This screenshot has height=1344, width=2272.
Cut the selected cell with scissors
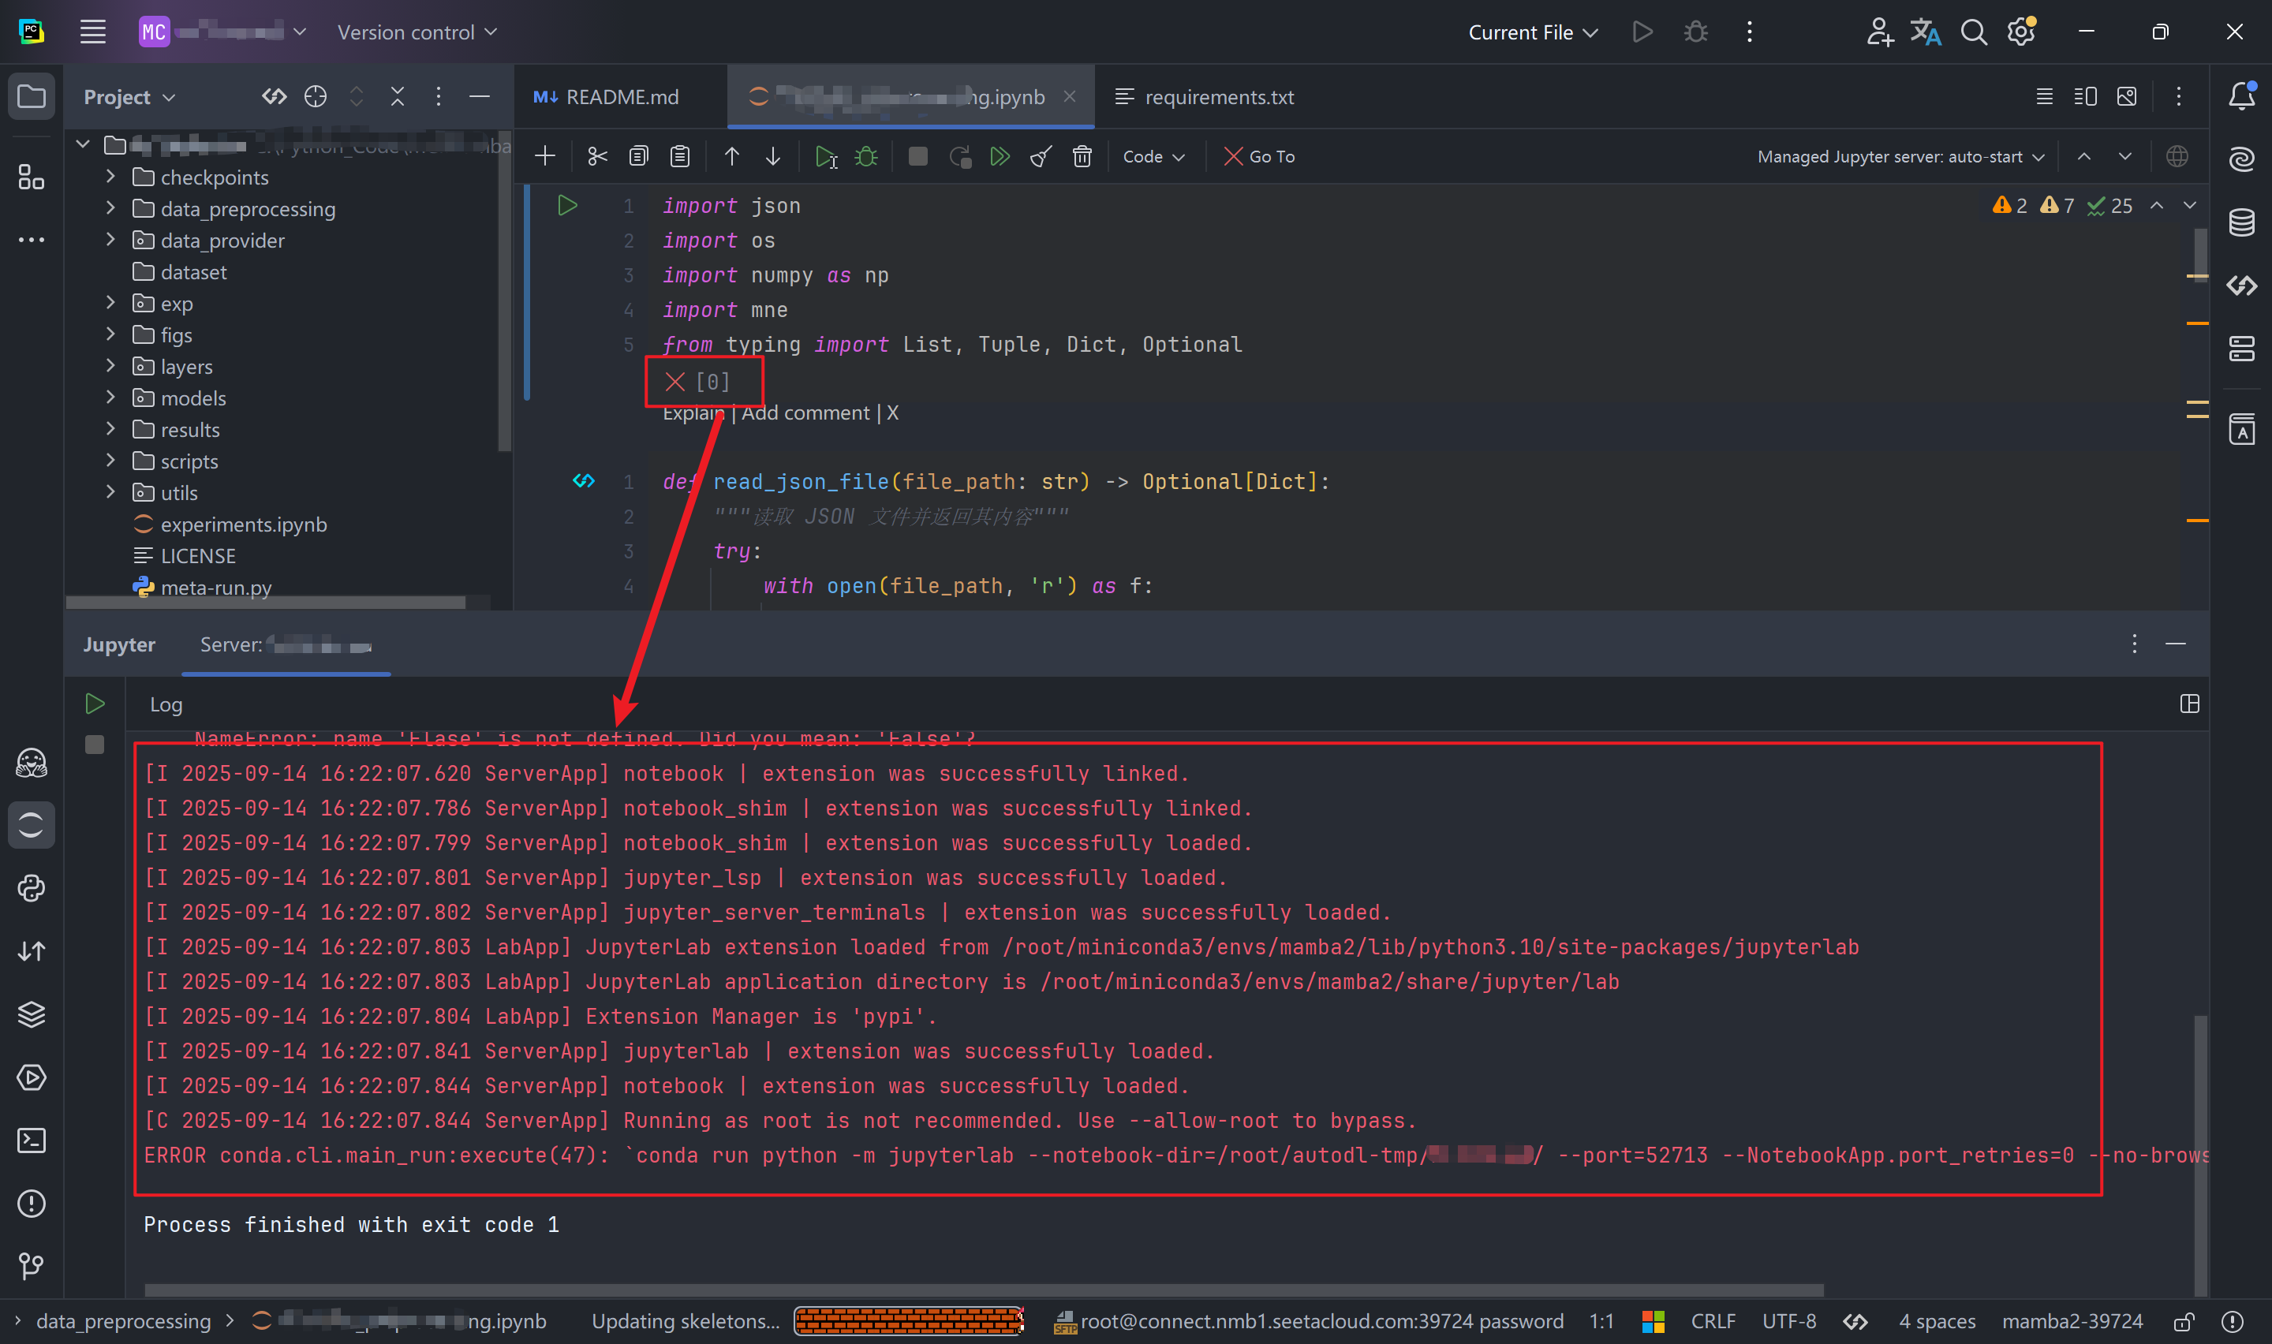pos(596,157)
